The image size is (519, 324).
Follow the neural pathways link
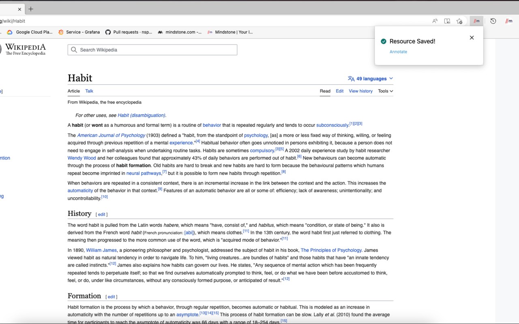tap(144, 173)
